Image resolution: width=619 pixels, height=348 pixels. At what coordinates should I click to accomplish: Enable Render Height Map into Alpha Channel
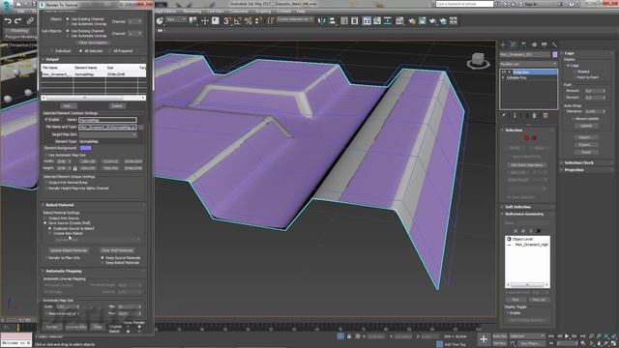(46, 188)
